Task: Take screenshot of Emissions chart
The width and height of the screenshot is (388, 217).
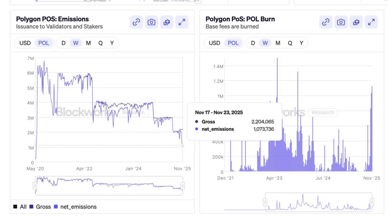Action: (x=151, y=22)
